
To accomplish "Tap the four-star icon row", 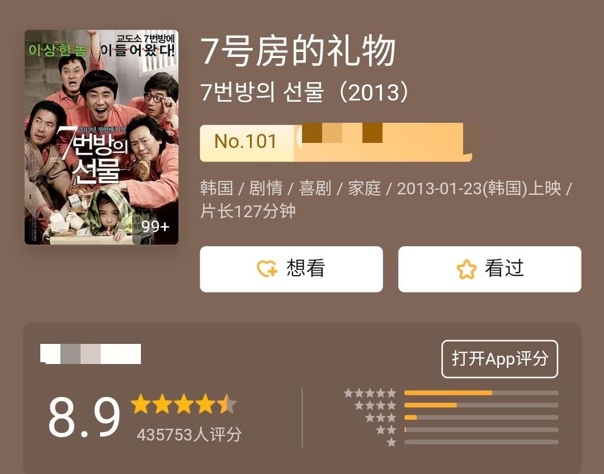I will (375, 405).
